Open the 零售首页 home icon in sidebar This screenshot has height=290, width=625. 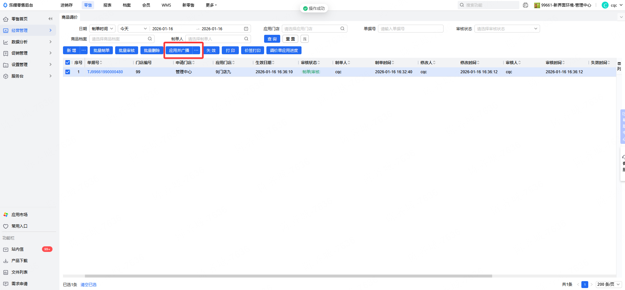click(6, 19)
